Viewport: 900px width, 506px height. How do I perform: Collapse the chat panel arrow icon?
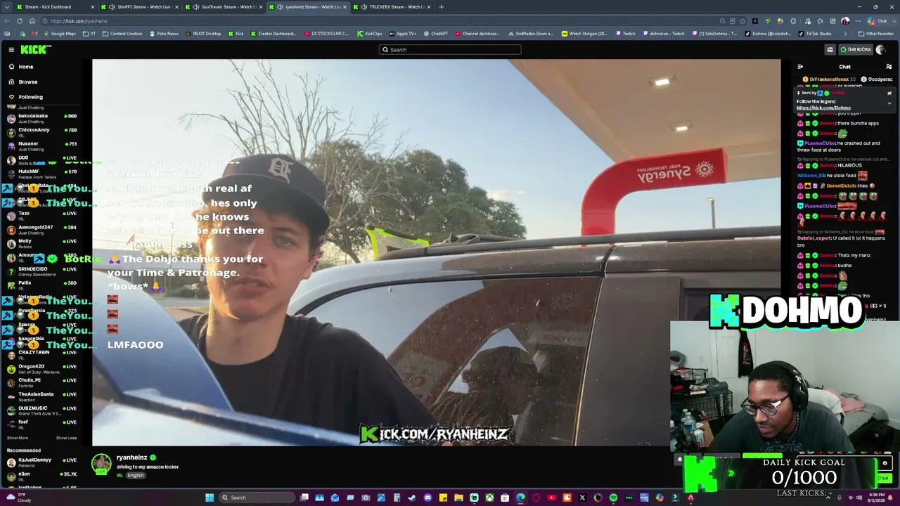(800, 67)
